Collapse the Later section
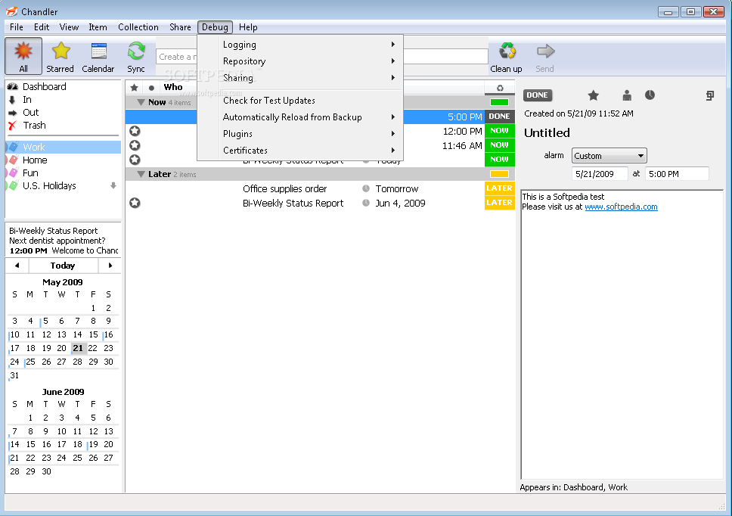This screenshot has width=732, height=516. (141, 174)
